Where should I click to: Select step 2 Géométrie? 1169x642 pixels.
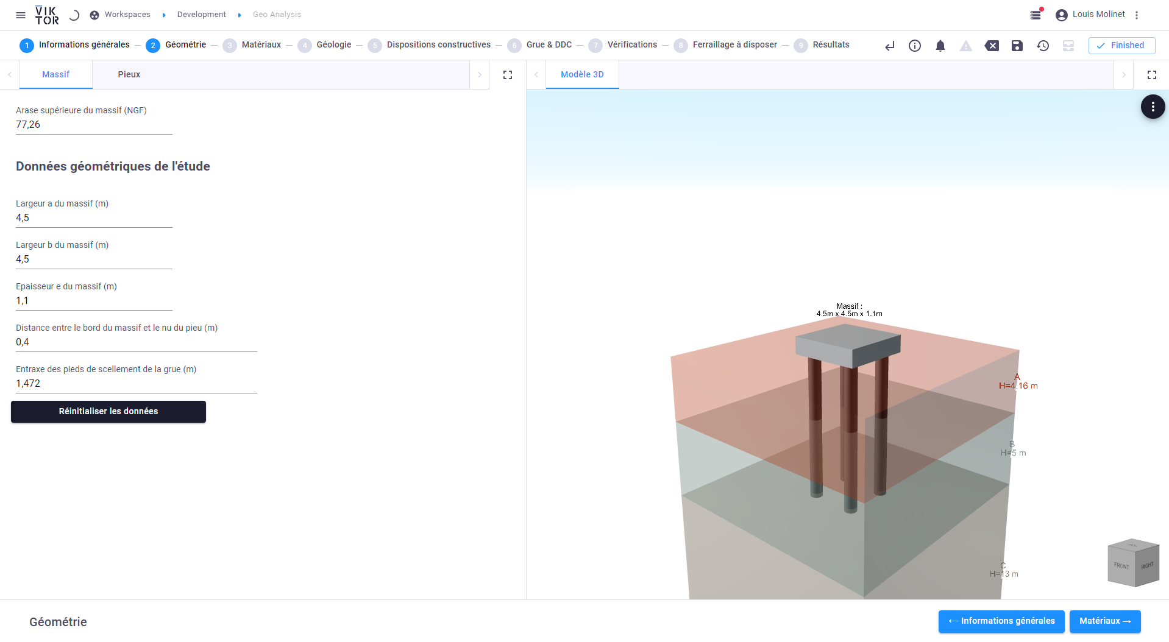tap(176, 45)
